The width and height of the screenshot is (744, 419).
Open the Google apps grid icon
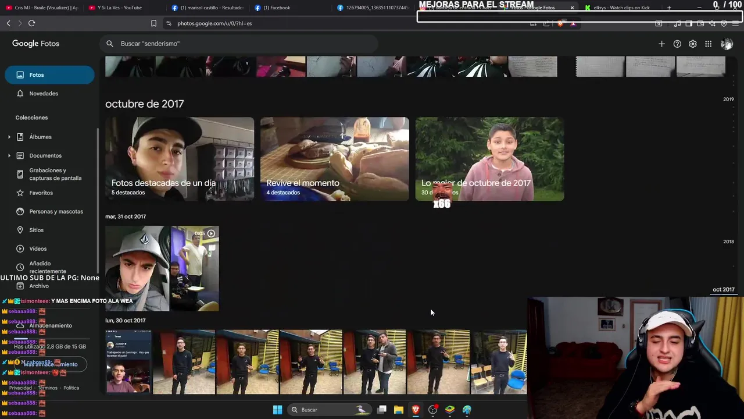click(x=708, y=44)
